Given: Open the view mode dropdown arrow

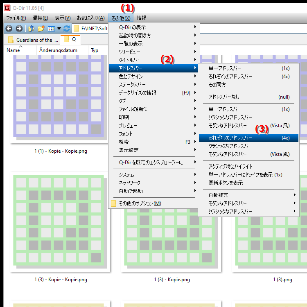Looking at the screenshot, I should 59,29.
